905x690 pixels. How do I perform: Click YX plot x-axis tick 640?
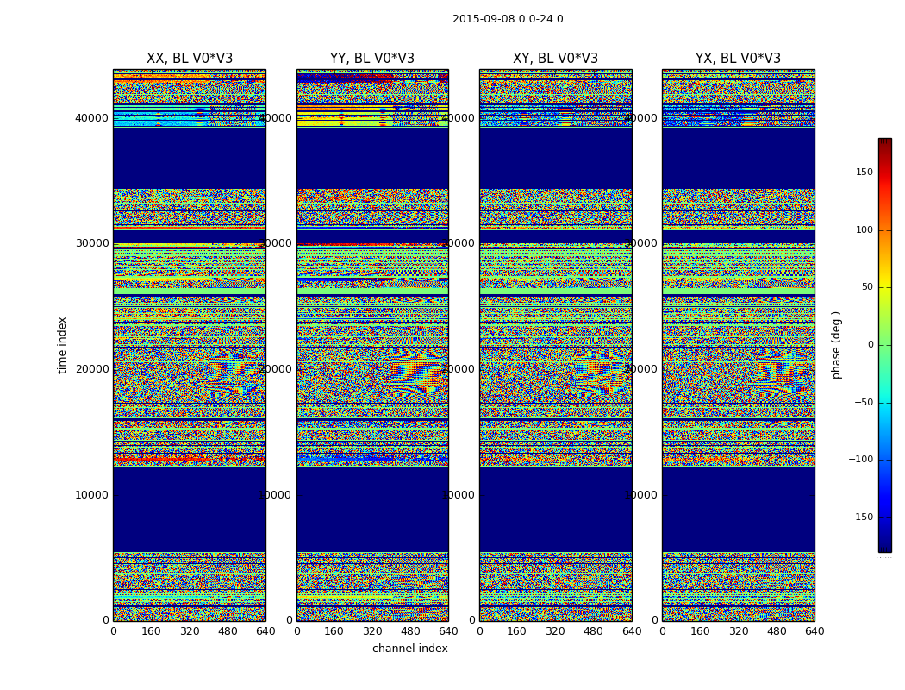814,631
